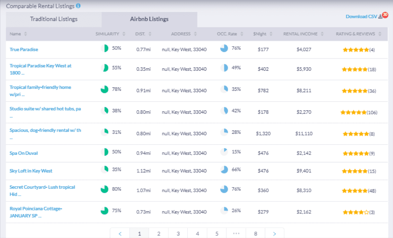Screen dimensions: 393x238
Task: Click star rating for Studio suite listing
Action: click(353, 112)
